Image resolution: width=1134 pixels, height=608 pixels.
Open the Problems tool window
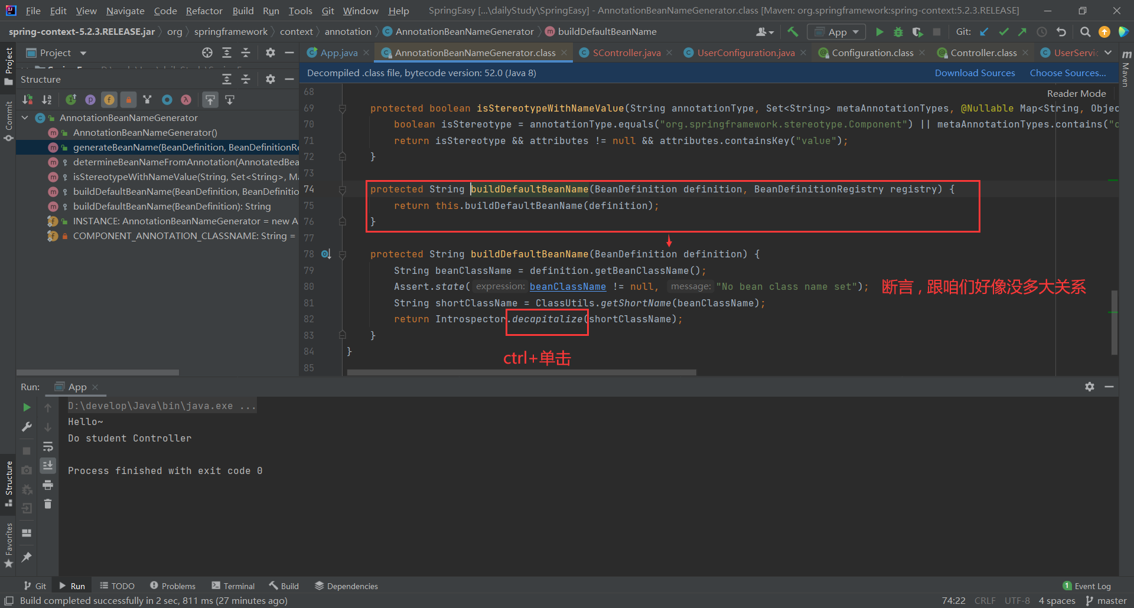(172, 586)
